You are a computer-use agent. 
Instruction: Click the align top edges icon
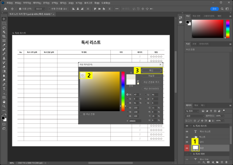tap(95, 9)
